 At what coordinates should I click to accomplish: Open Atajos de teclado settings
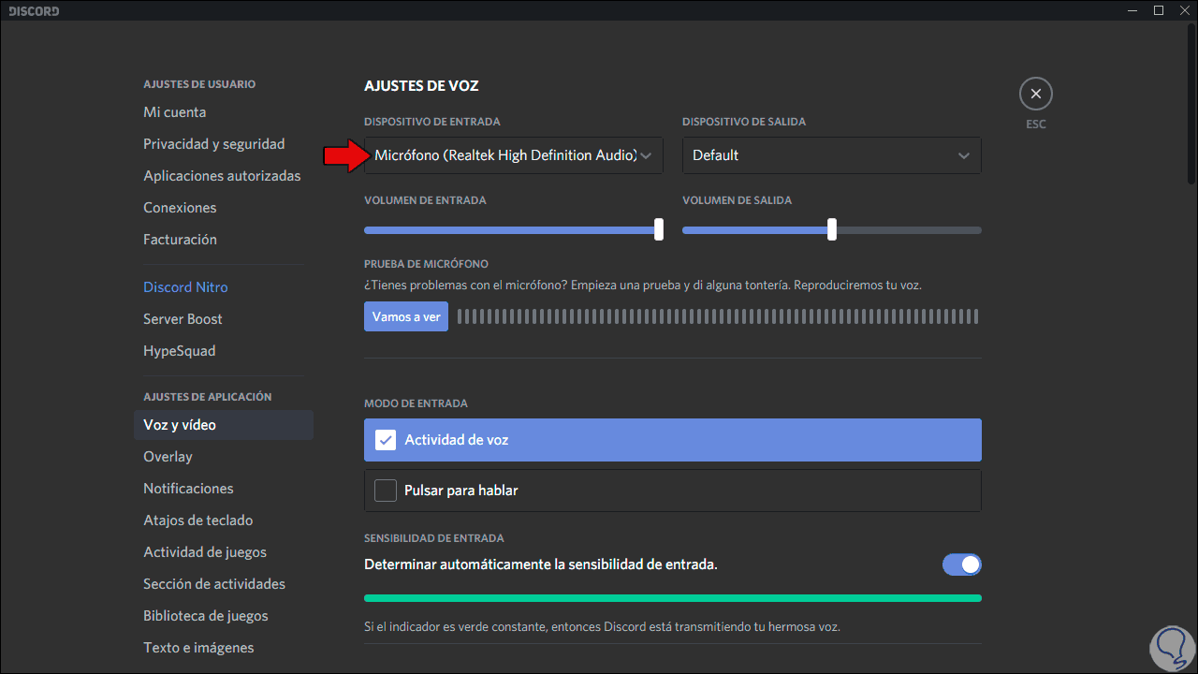click(x=197, y=520)
